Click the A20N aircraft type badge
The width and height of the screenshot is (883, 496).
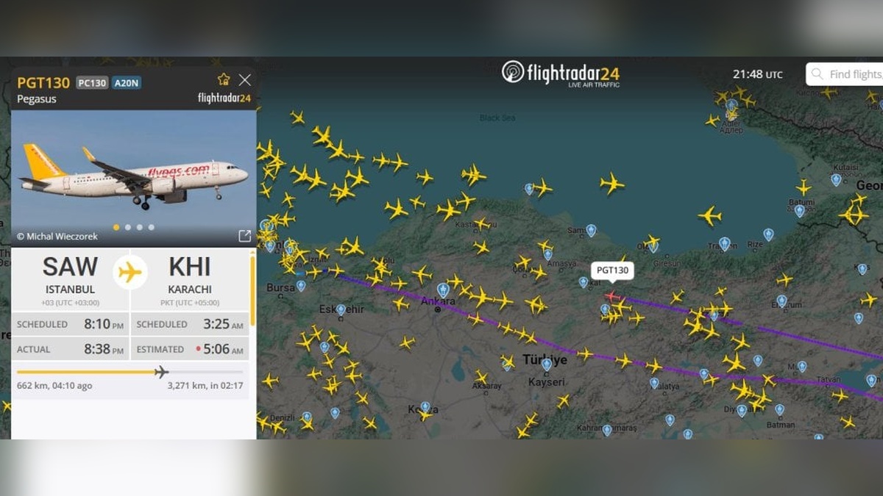click(127, 83)
